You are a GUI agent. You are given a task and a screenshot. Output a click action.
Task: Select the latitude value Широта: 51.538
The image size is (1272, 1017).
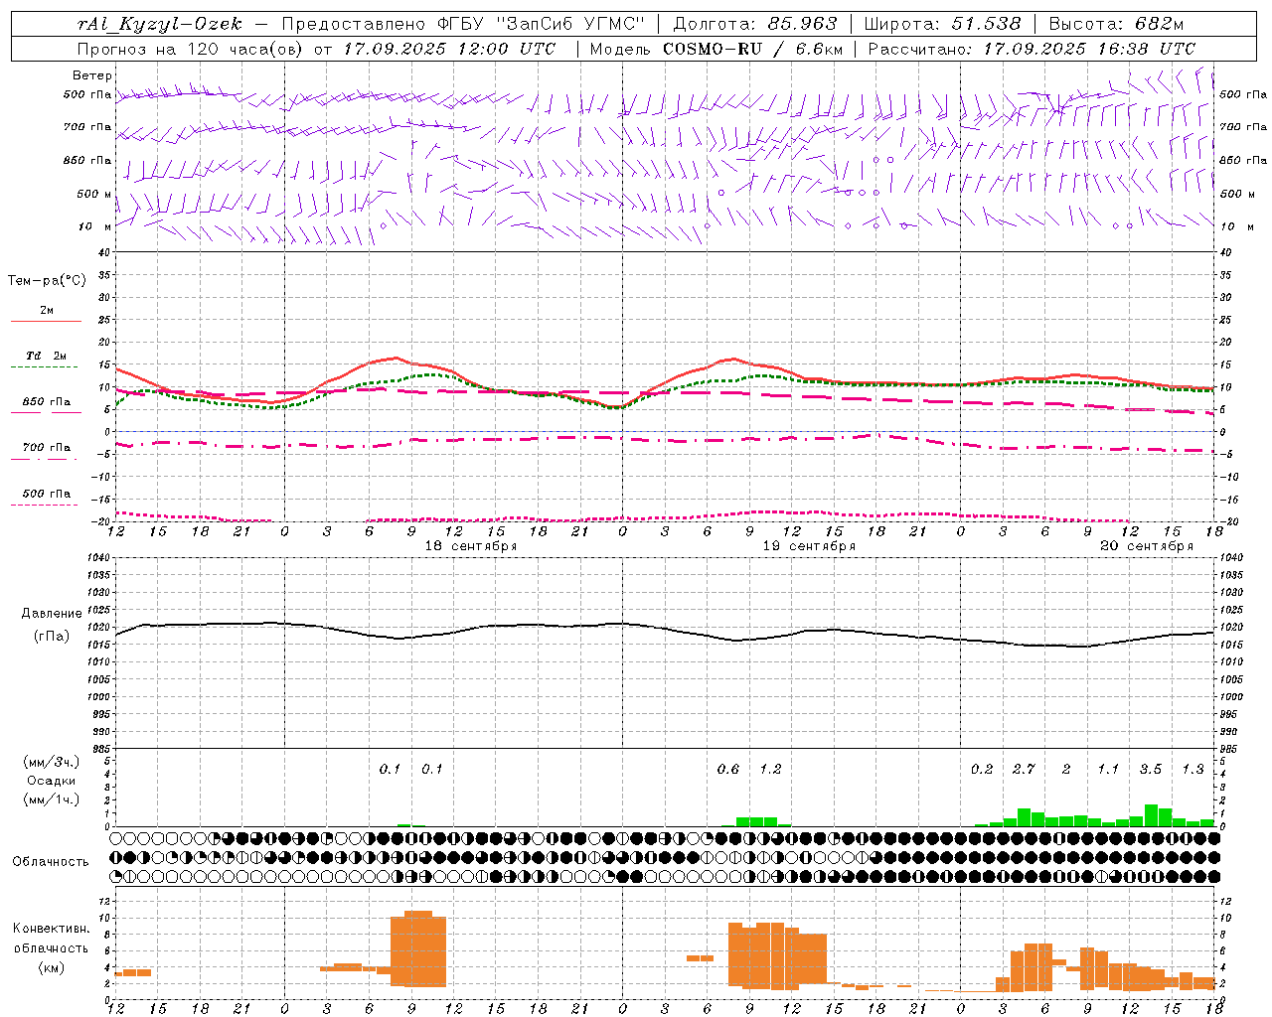pyautogui.click(x=942, y=24)
